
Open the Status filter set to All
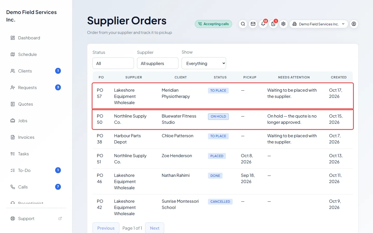coord(113,63)
